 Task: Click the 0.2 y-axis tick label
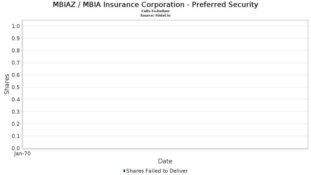point(16,124)
